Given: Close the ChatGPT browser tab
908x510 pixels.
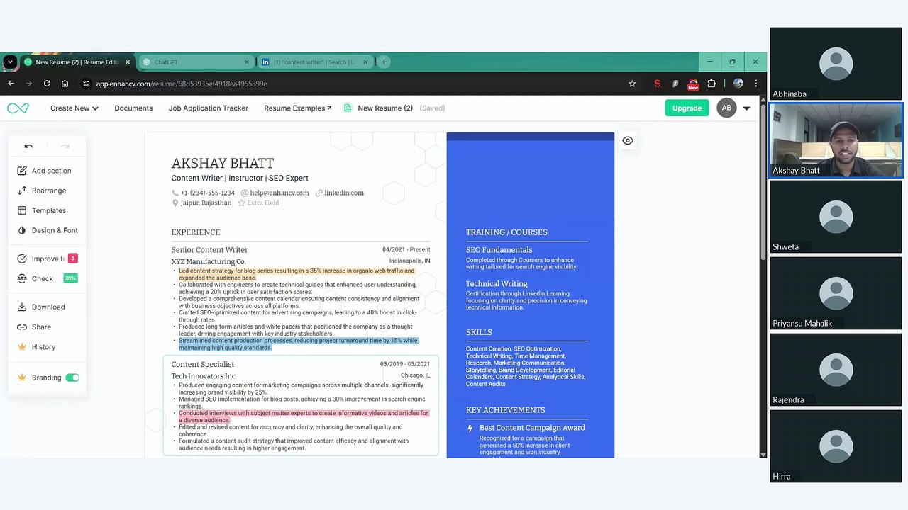Looking at the screenshot, I should pyautogui.click(x=246, y=62).
